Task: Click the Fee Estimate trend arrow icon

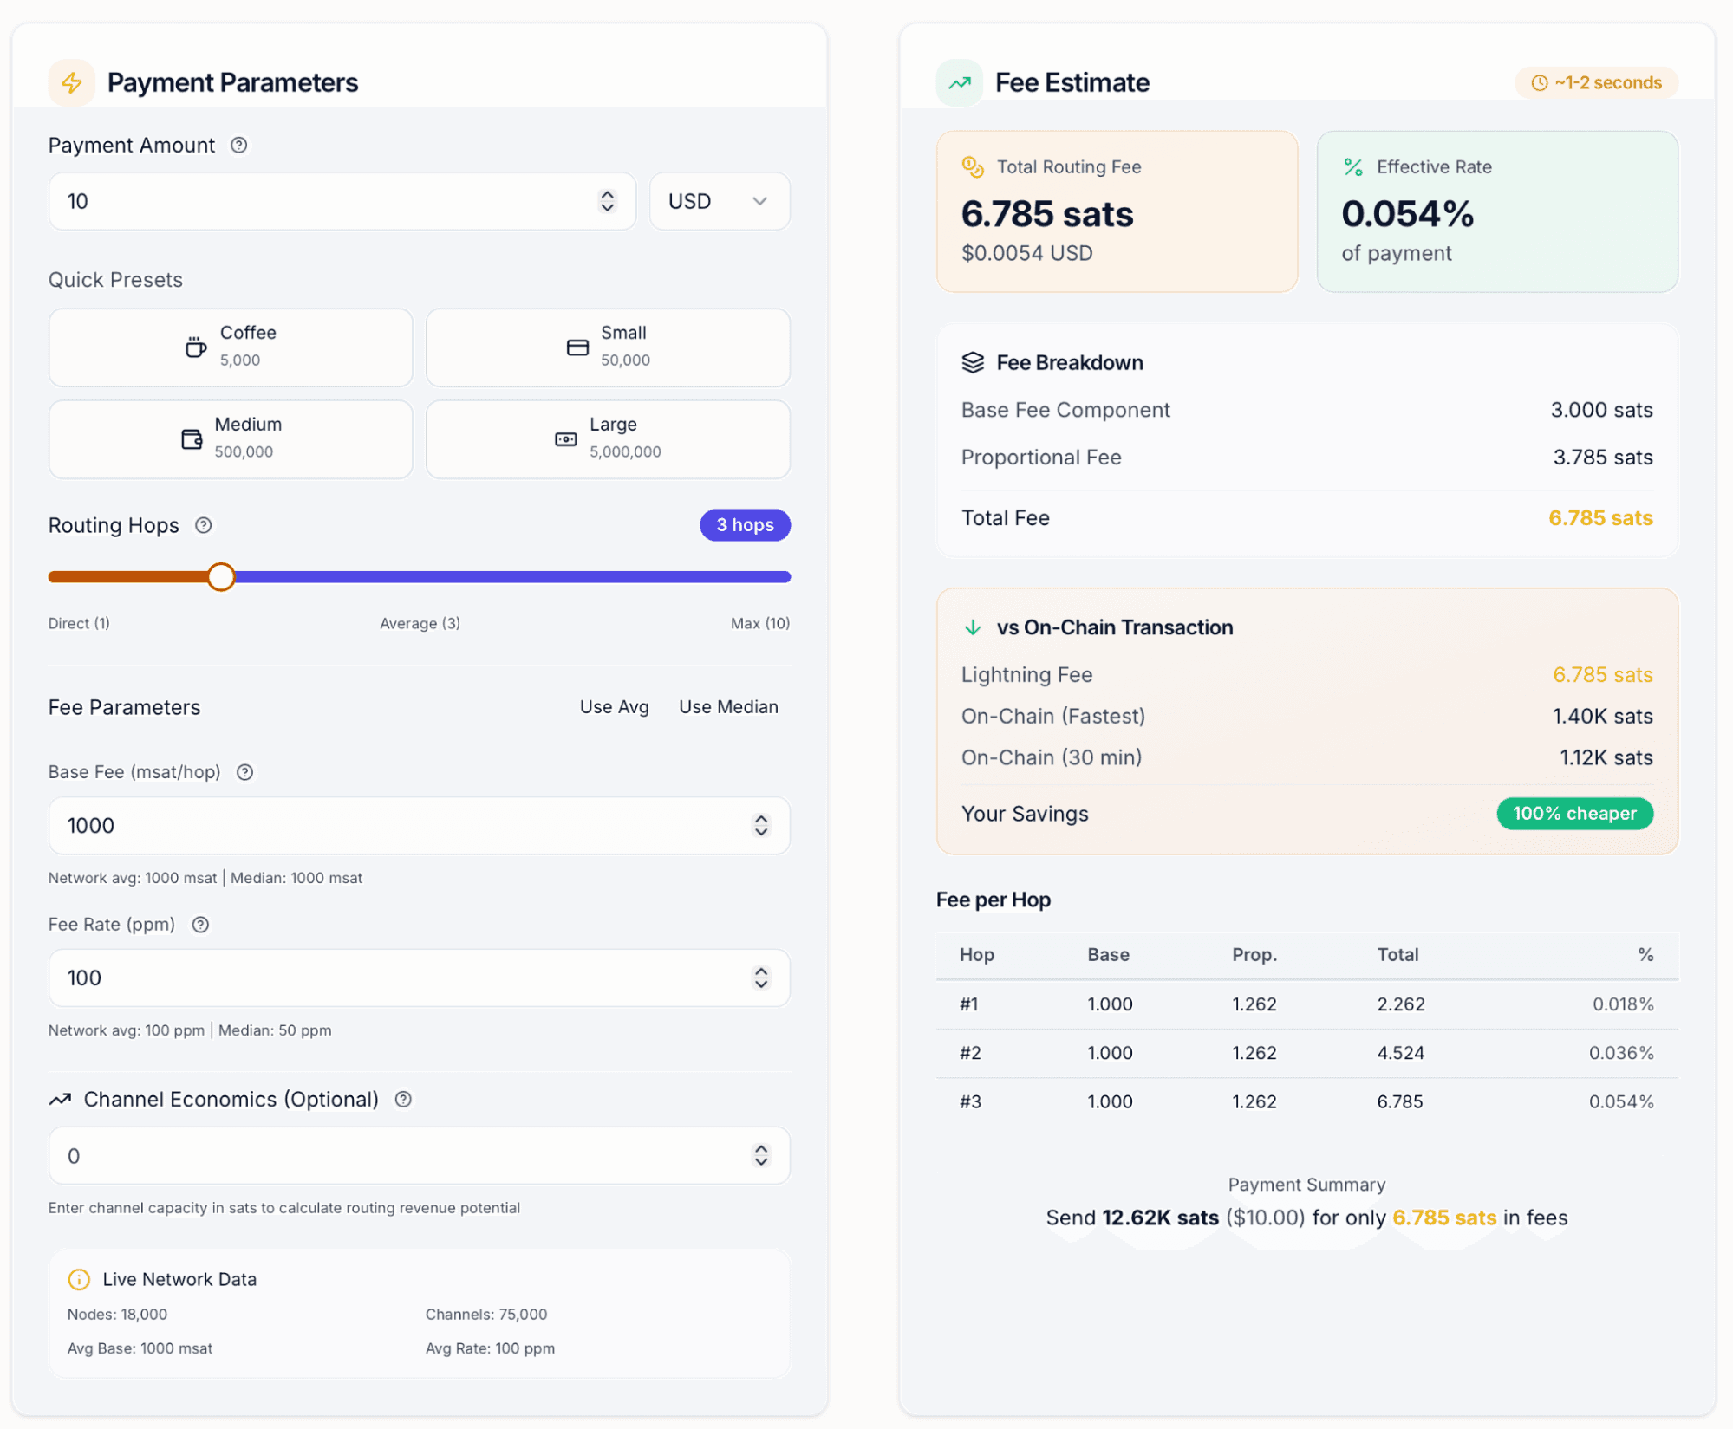Action: click(960, 82)
